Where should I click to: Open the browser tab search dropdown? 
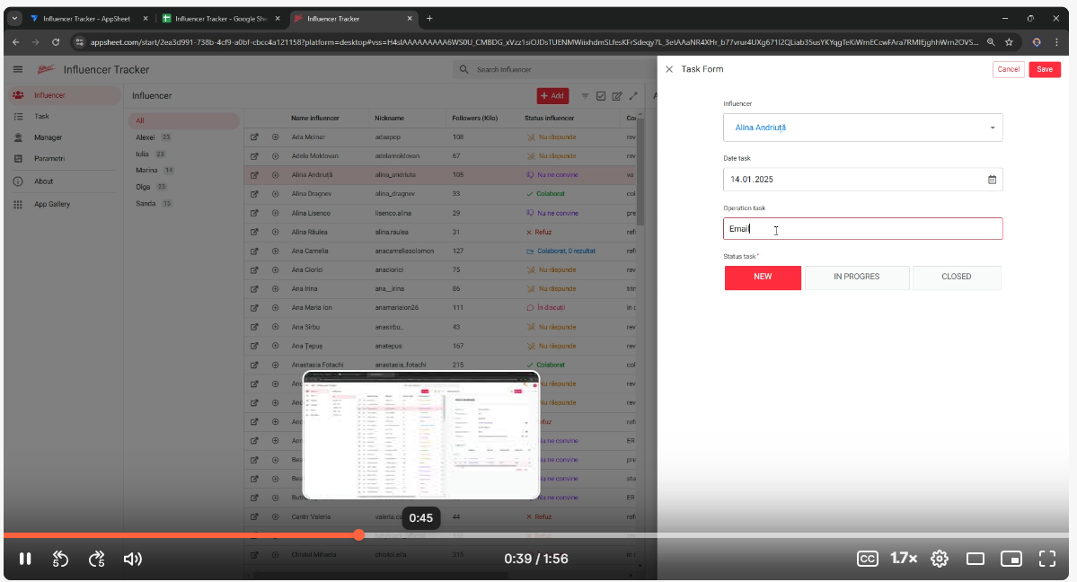14,19
